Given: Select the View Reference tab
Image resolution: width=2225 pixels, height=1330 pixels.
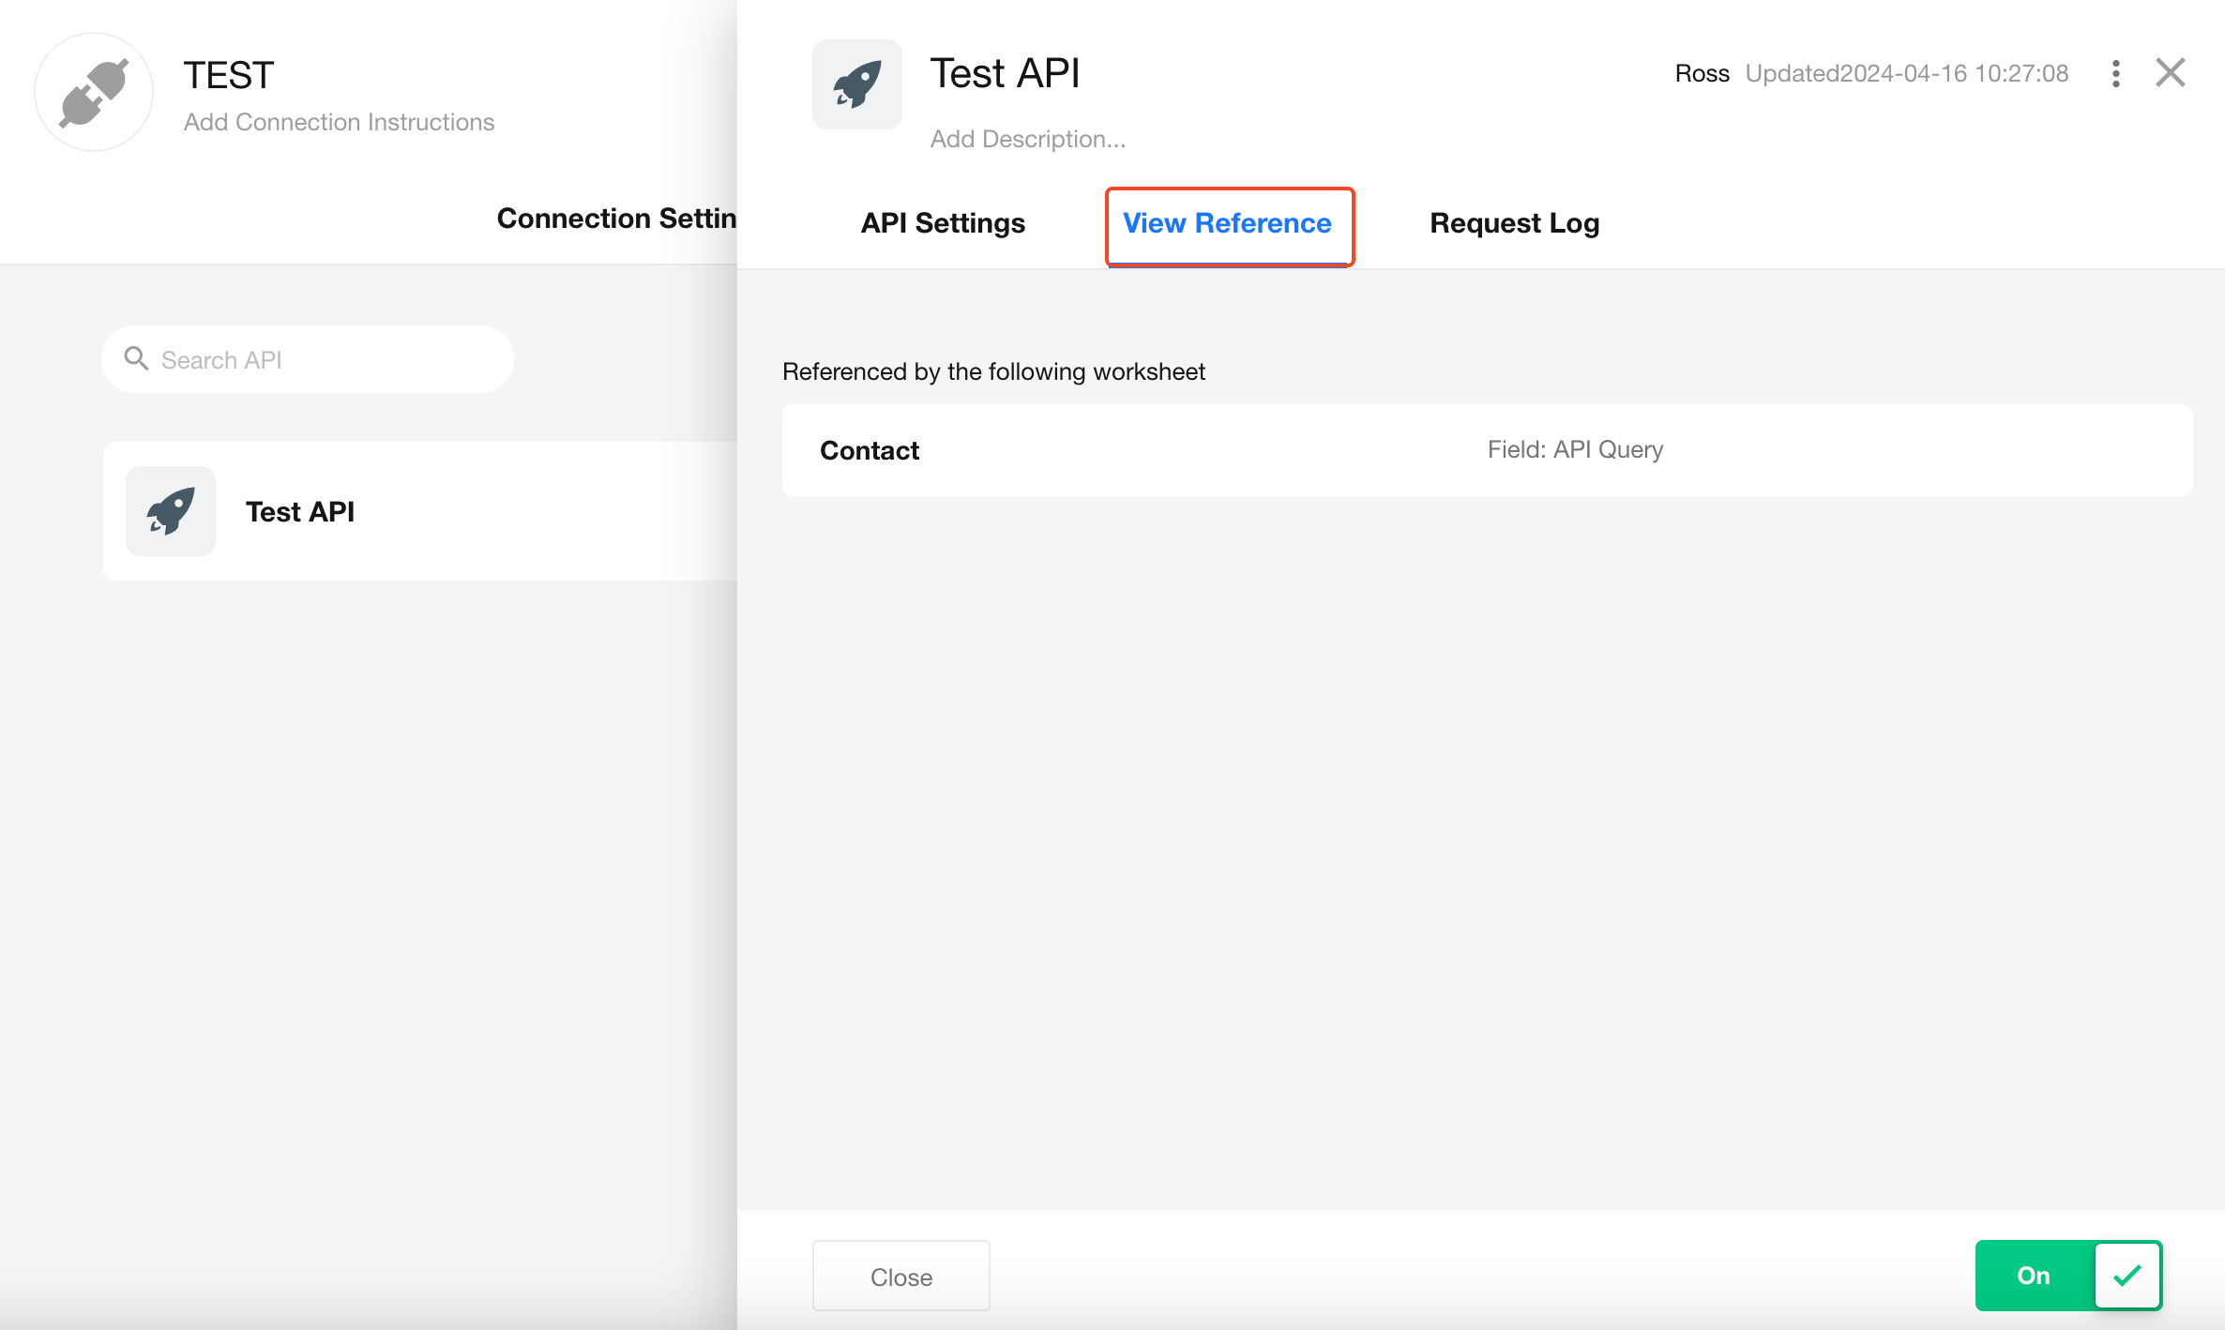Looking at the screenshot, I should point(1227,223).
